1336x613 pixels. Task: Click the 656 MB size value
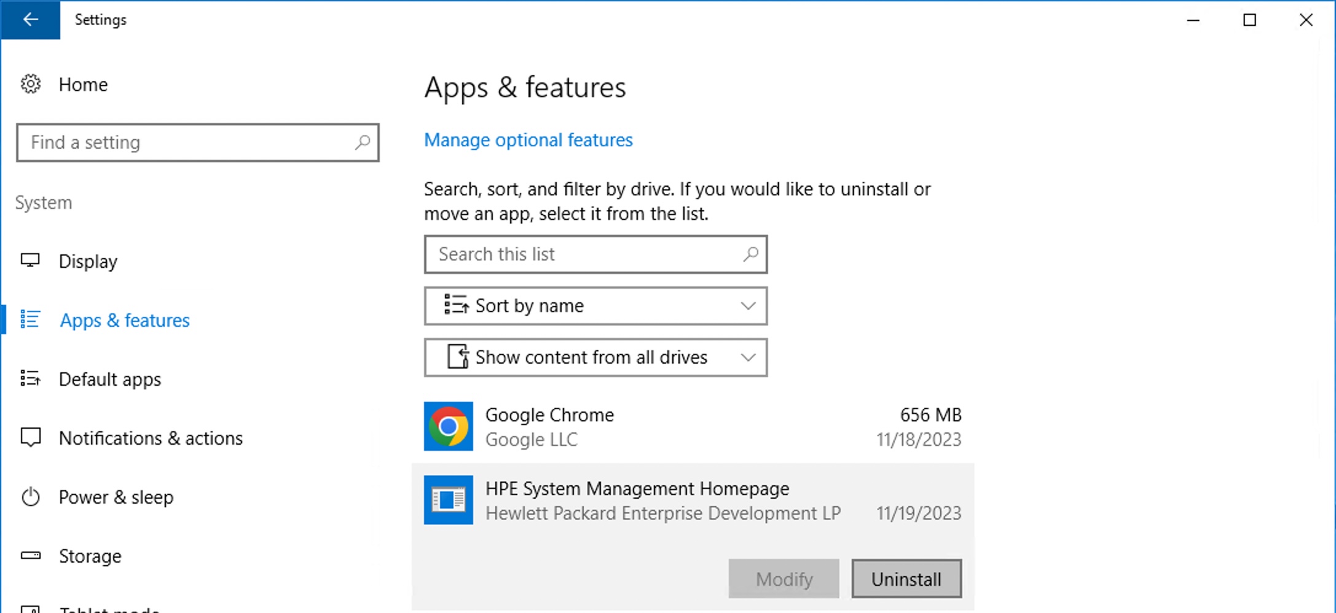pos(930,415)
